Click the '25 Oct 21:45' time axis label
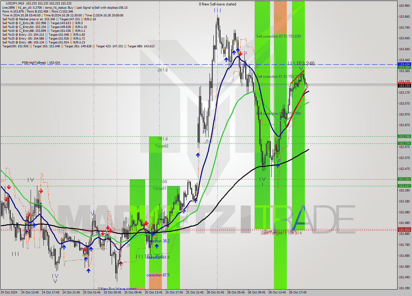 click(x=195, y=292)
